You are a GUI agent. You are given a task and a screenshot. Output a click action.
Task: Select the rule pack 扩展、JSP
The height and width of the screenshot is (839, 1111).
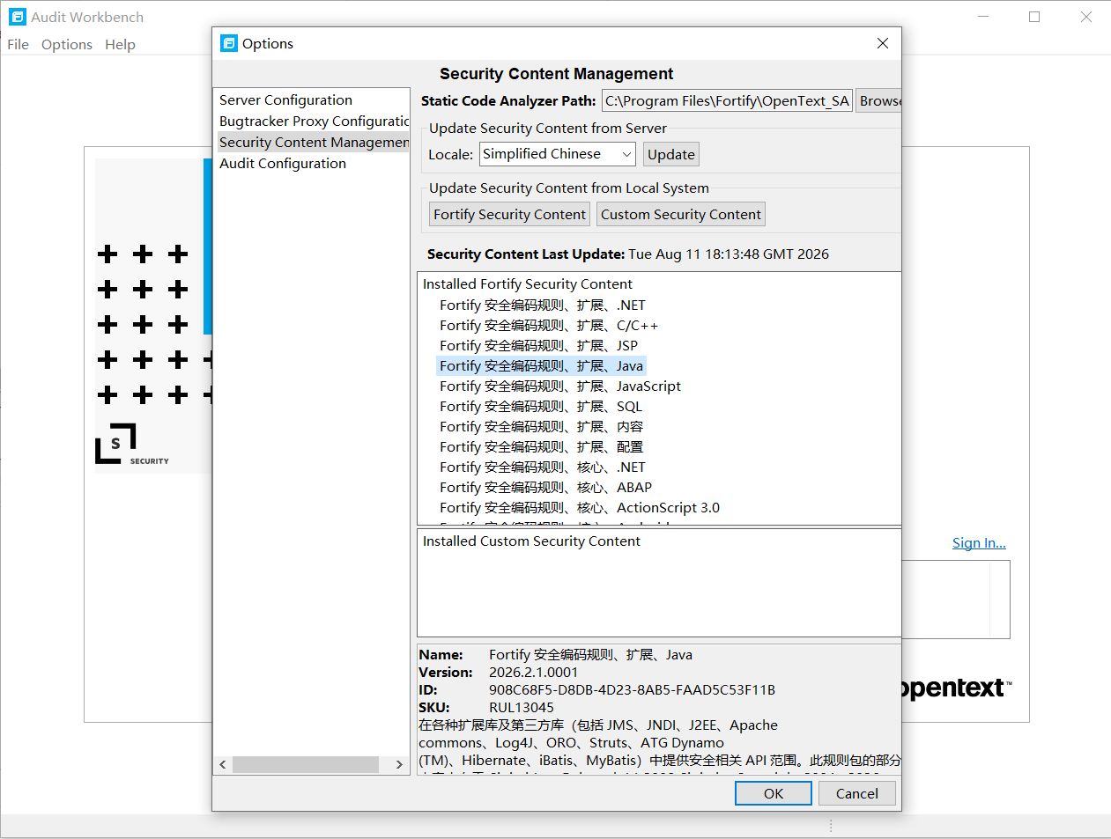(x=539, y=346)
